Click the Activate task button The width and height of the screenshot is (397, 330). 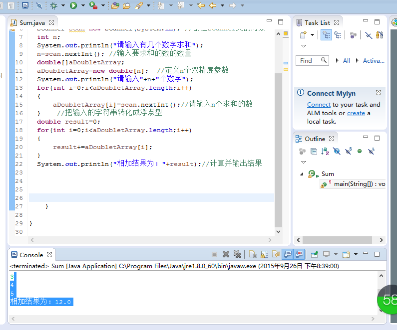374,61
